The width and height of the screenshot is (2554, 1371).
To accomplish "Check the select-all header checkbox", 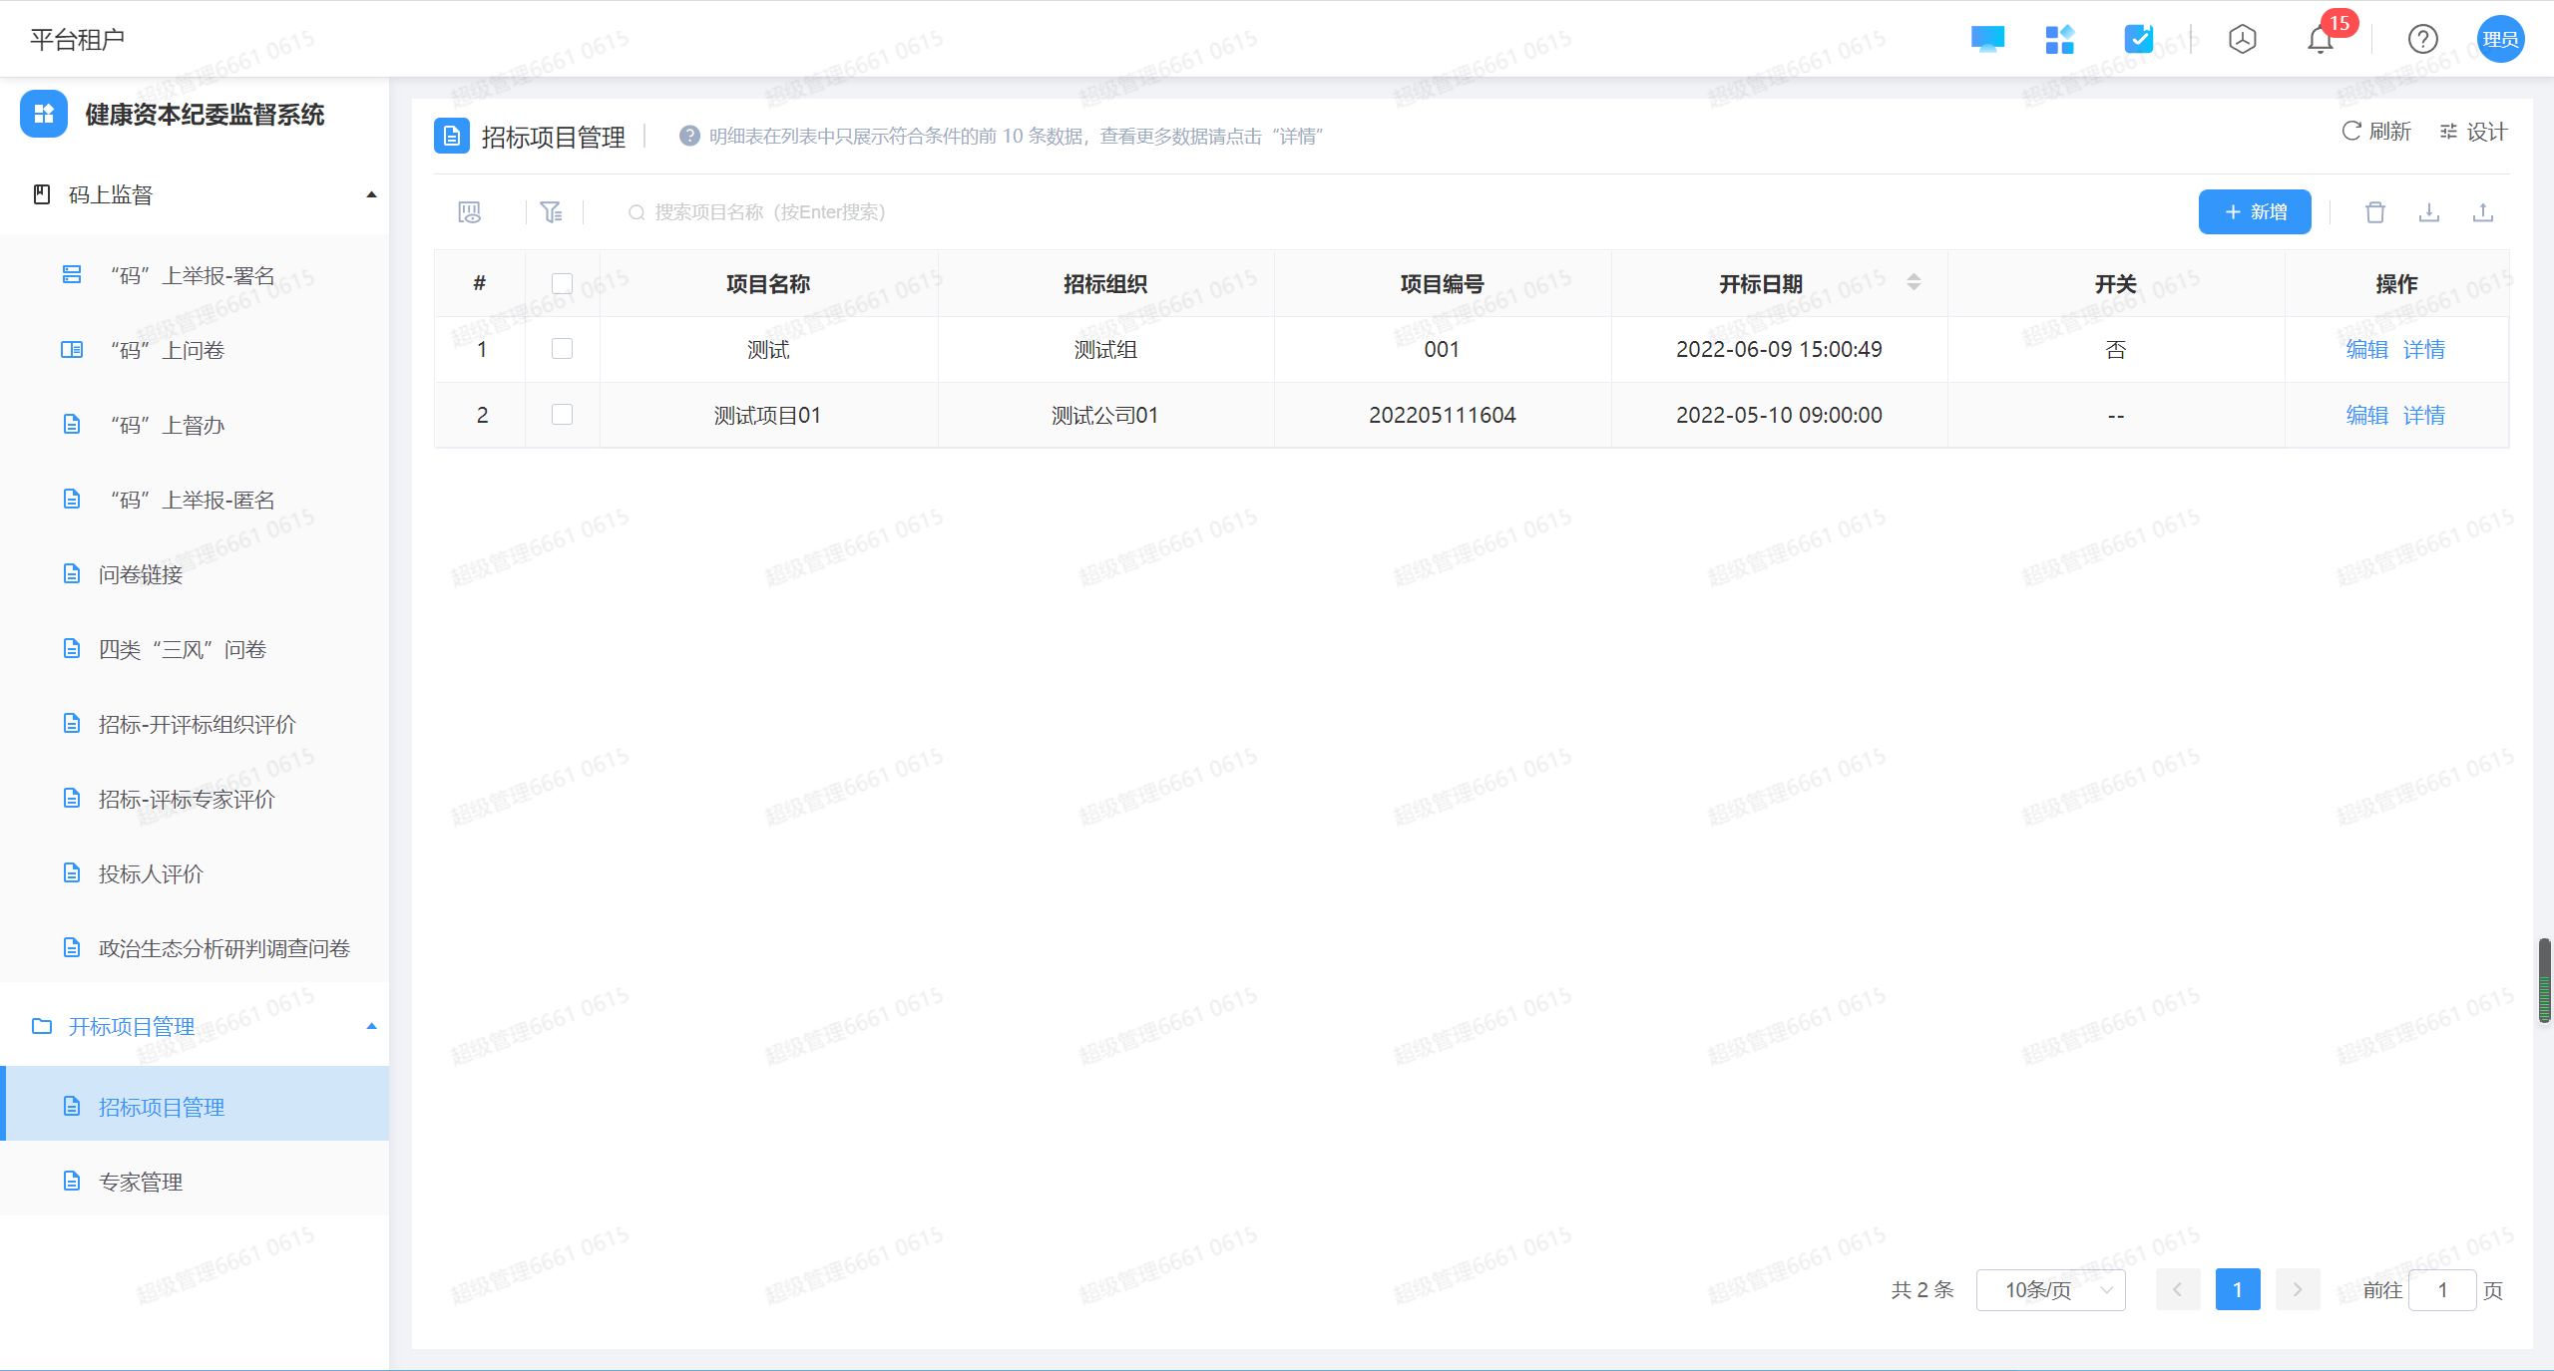I will (562, 284).
